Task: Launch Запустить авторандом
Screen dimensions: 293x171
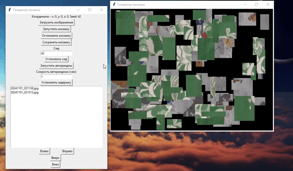Action: pyautogui.click(x=56, y=66)
